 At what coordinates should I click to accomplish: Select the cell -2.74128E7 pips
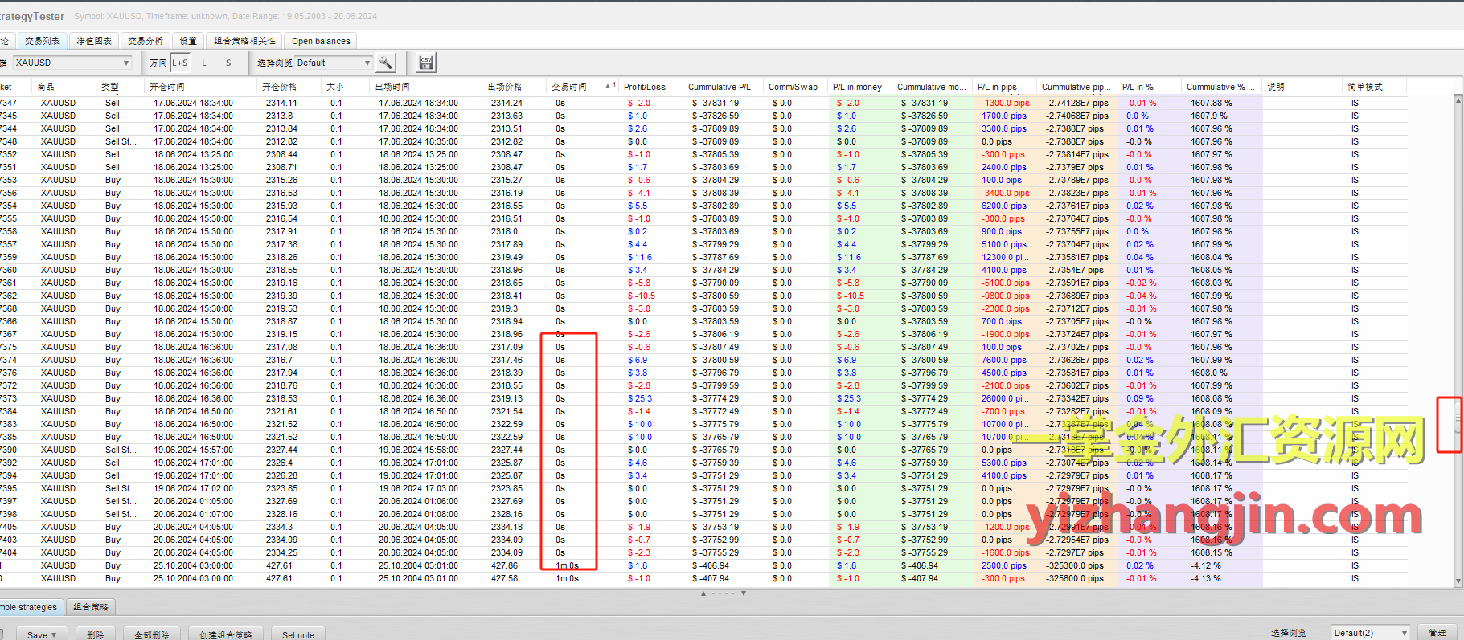pos(1077,103)
